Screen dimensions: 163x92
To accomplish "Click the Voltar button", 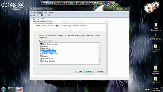I will 80,72.
